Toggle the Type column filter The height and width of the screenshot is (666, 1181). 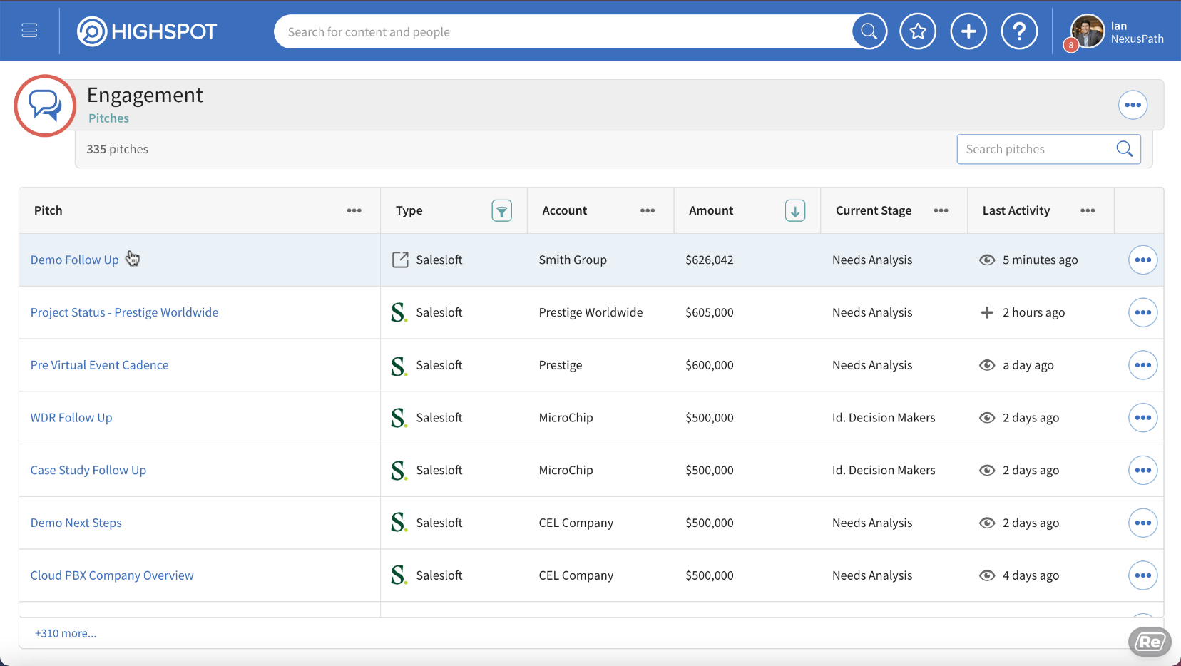(501, 211)
